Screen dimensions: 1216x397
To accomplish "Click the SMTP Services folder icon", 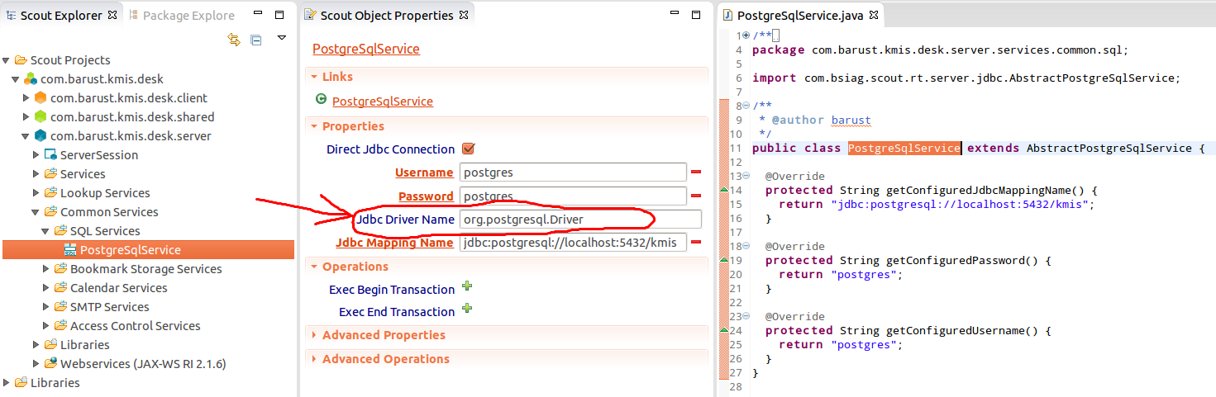I will [x=60, y=306].
